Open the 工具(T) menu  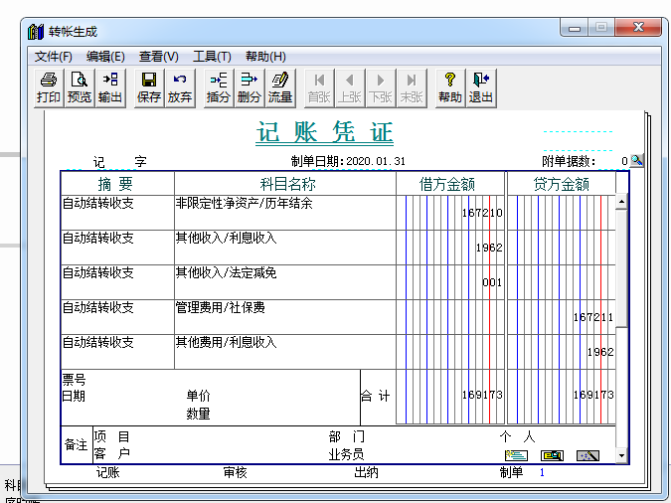(212, 57)
